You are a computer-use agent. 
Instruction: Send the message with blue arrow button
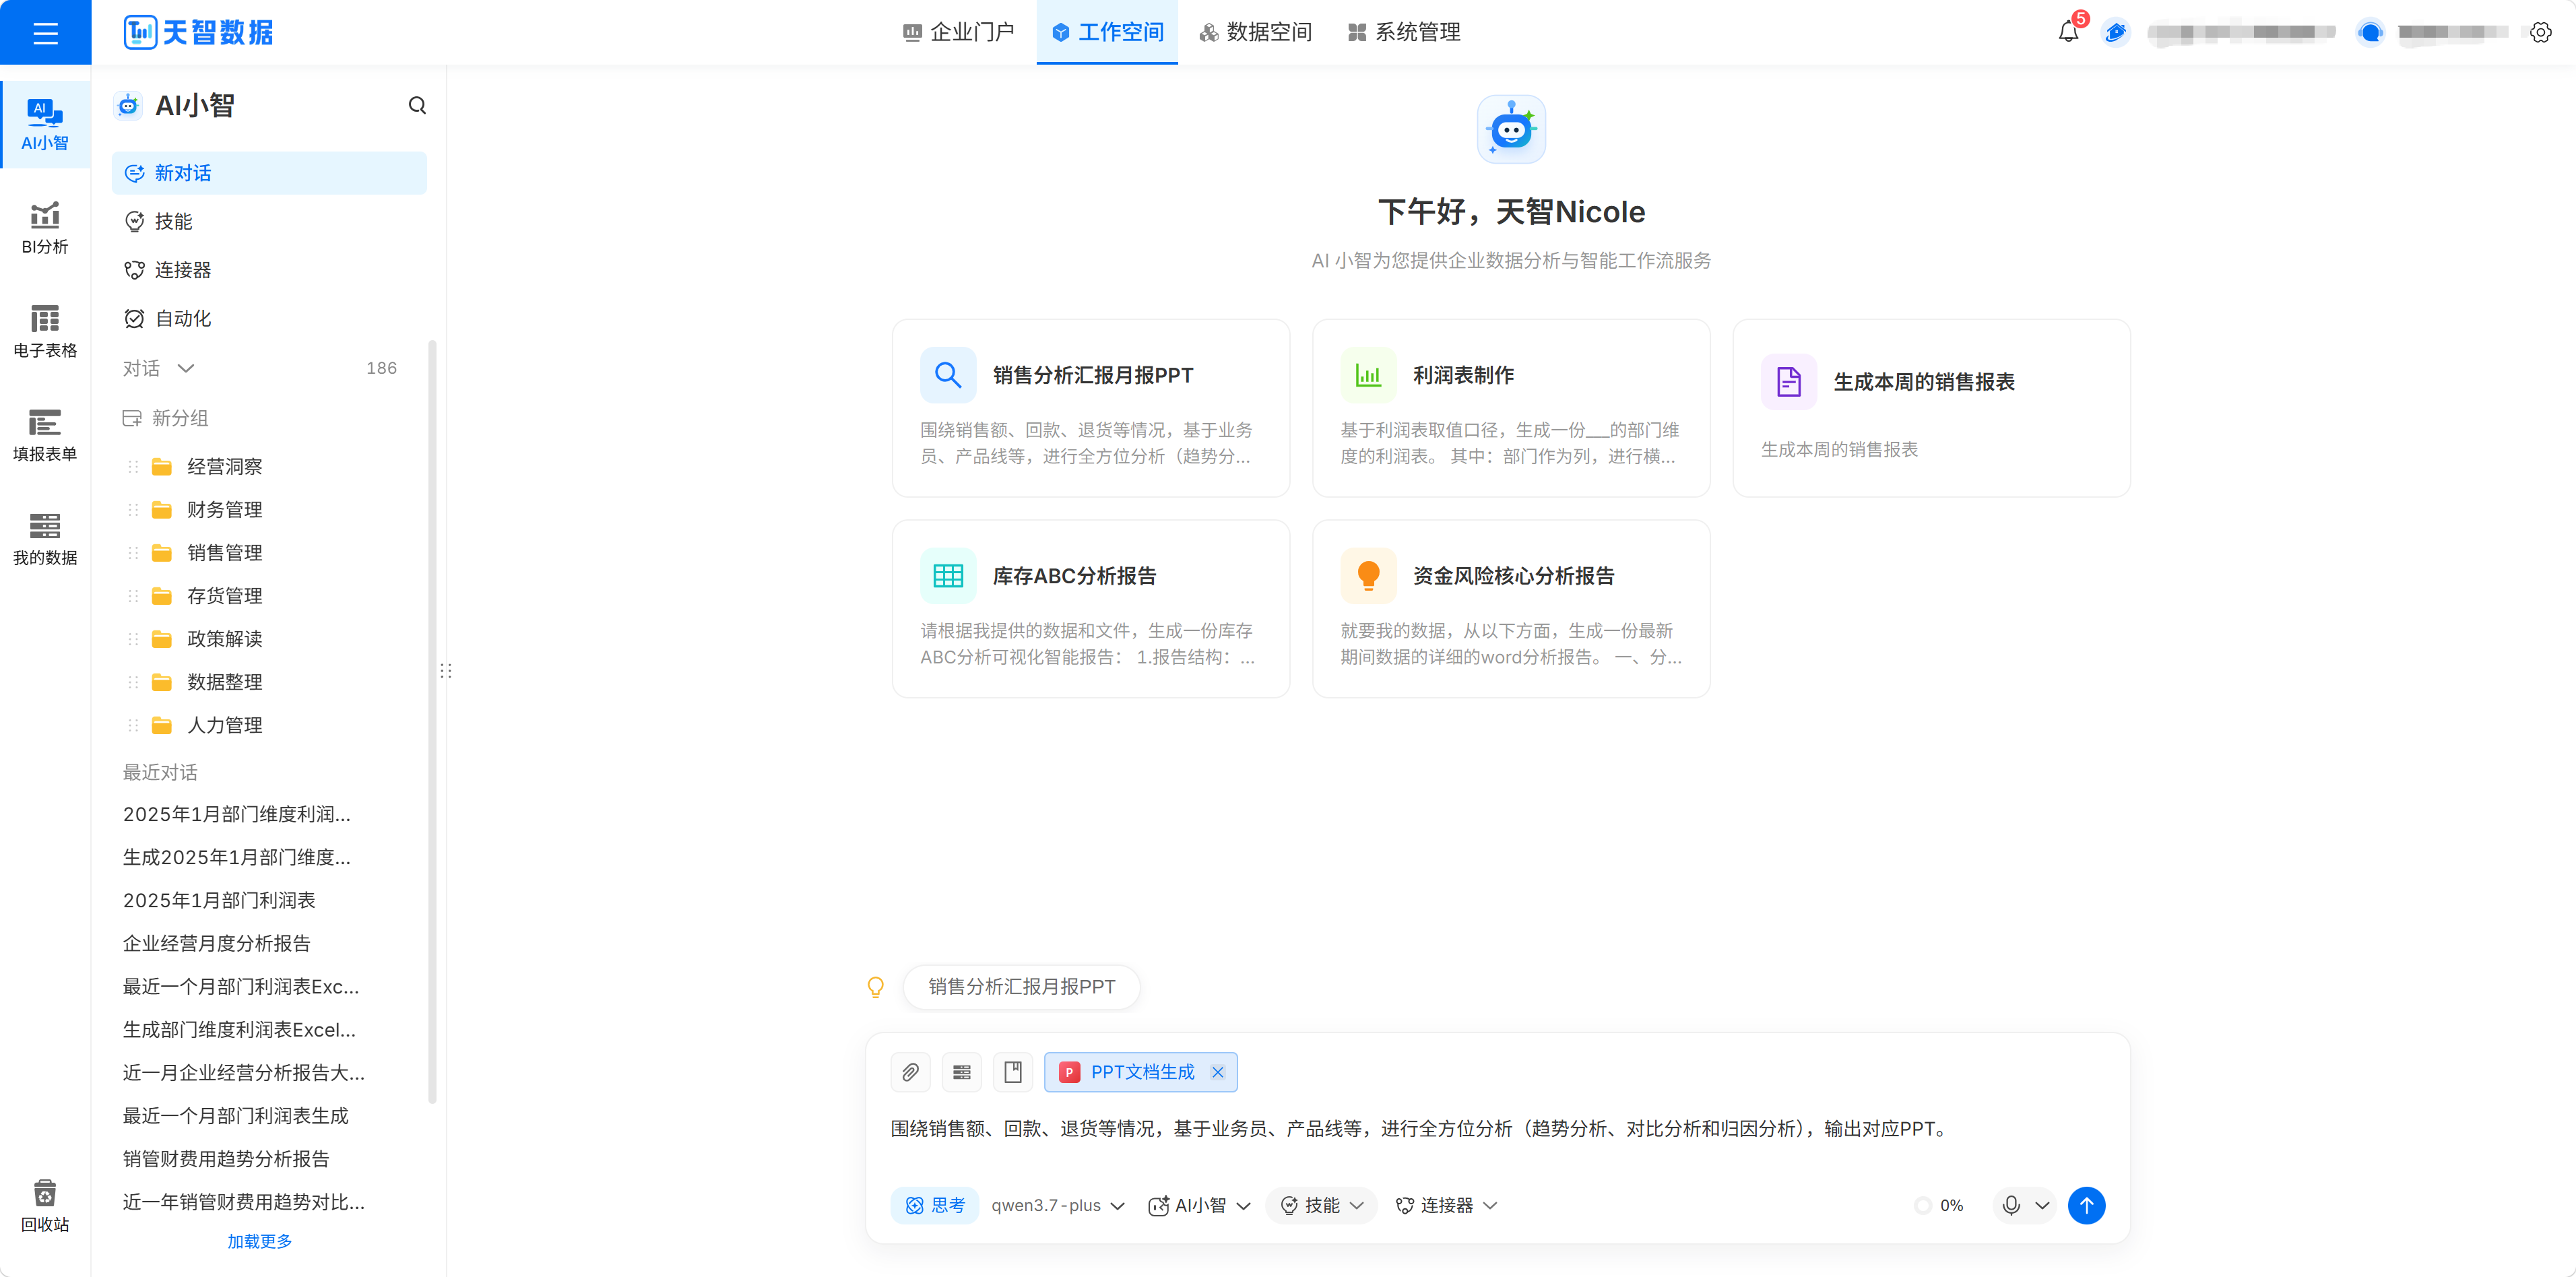2086,1205
